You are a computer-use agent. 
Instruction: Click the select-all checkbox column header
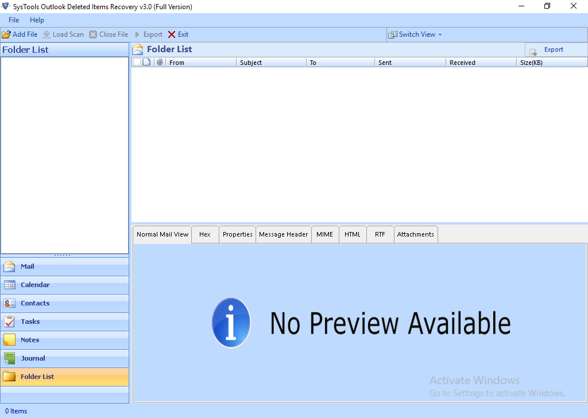137,62
